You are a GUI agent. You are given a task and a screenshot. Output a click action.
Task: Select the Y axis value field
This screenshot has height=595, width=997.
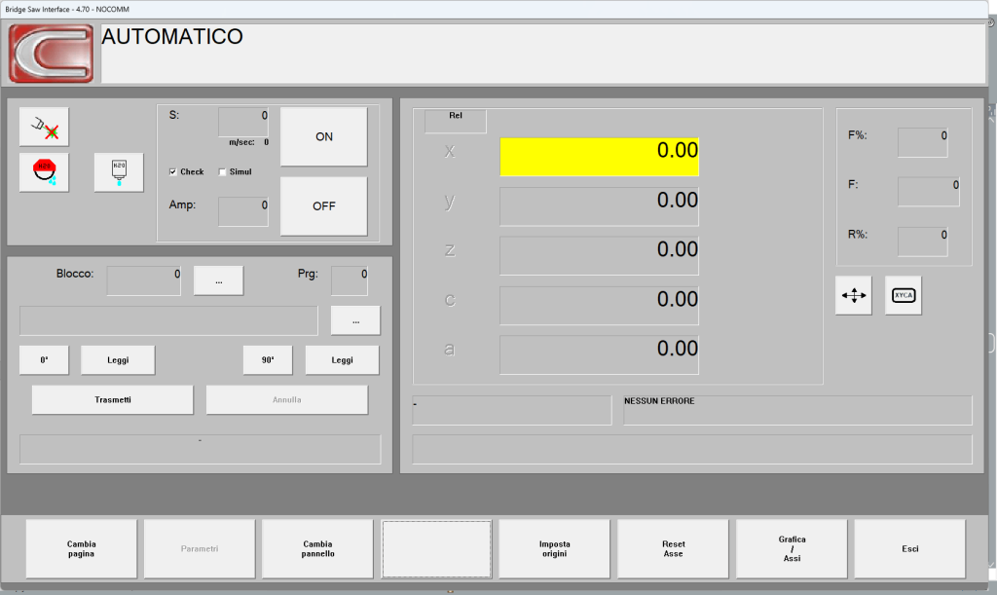[x=600, y=206]
